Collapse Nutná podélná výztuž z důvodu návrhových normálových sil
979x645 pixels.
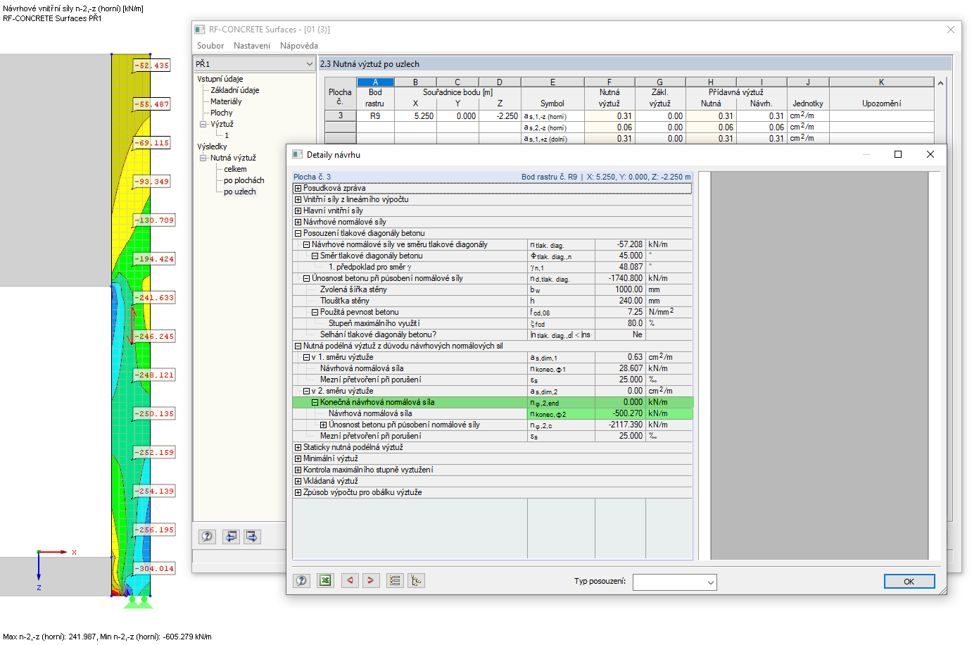[298, 346]
